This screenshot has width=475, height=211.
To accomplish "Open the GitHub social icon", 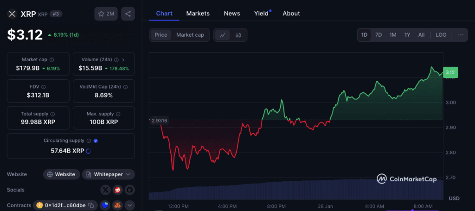I will pyautogui.click(x=130, y=190).
